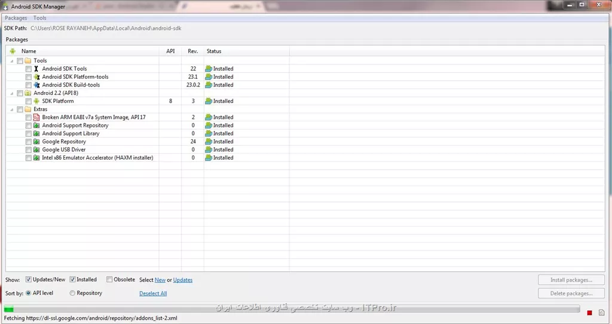Screen dimensions: 612x324
Task: Click the Status column header
Action: click(247, 51)
